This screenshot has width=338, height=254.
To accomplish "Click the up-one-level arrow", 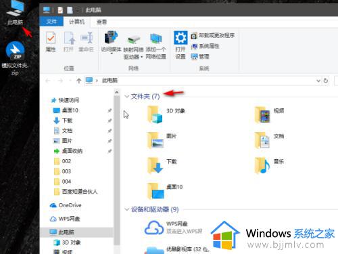I will [78, 81].
